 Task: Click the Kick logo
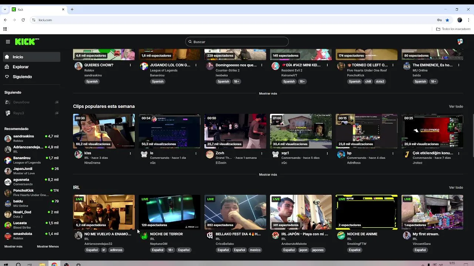(27, 41)
